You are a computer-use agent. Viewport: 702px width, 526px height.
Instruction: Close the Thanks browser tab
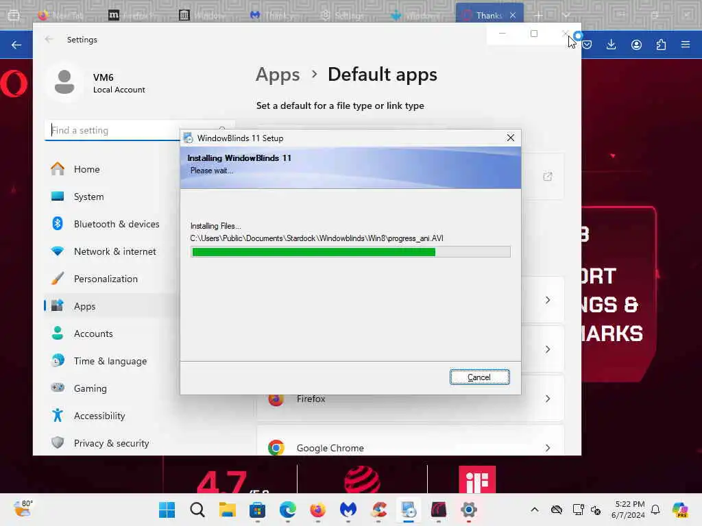513,15
